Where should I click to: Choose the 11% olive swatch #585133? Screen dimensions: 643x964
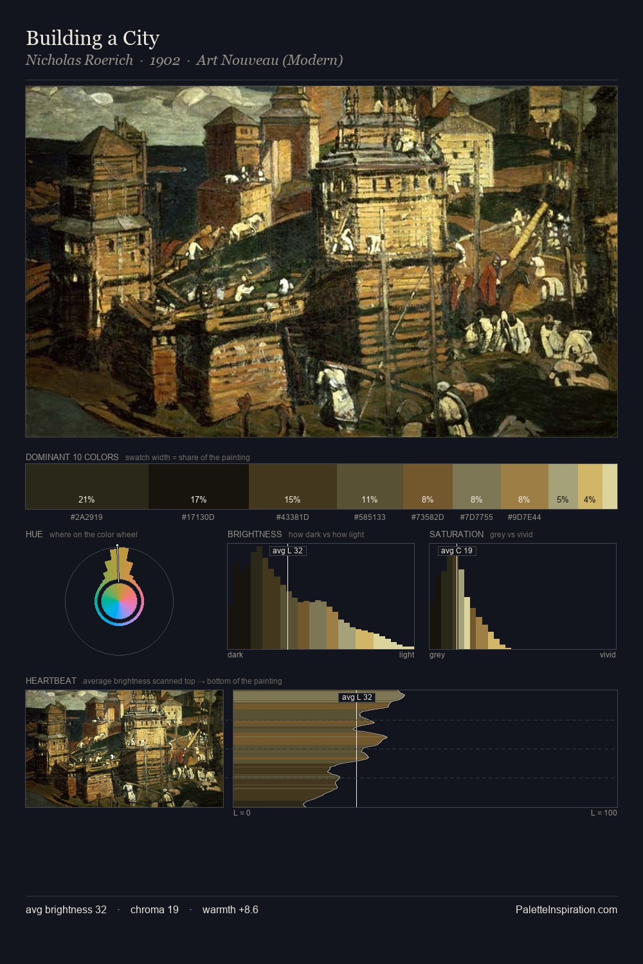[370, 486]
